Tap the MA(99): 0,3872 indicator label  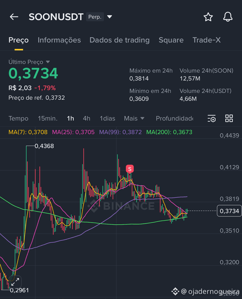(120, 132)
